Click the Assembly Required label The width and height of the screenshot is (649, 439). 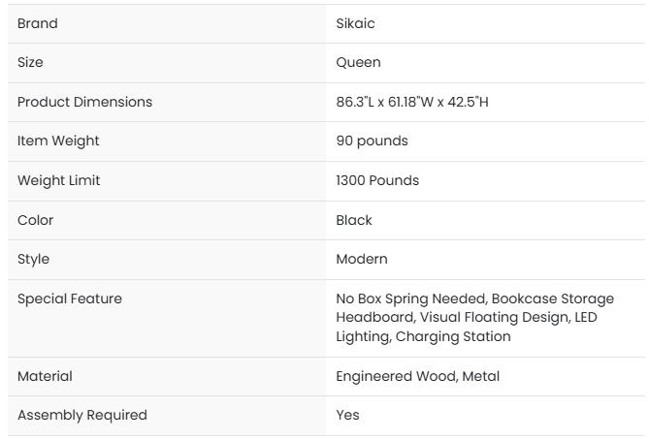click(82, 415)
